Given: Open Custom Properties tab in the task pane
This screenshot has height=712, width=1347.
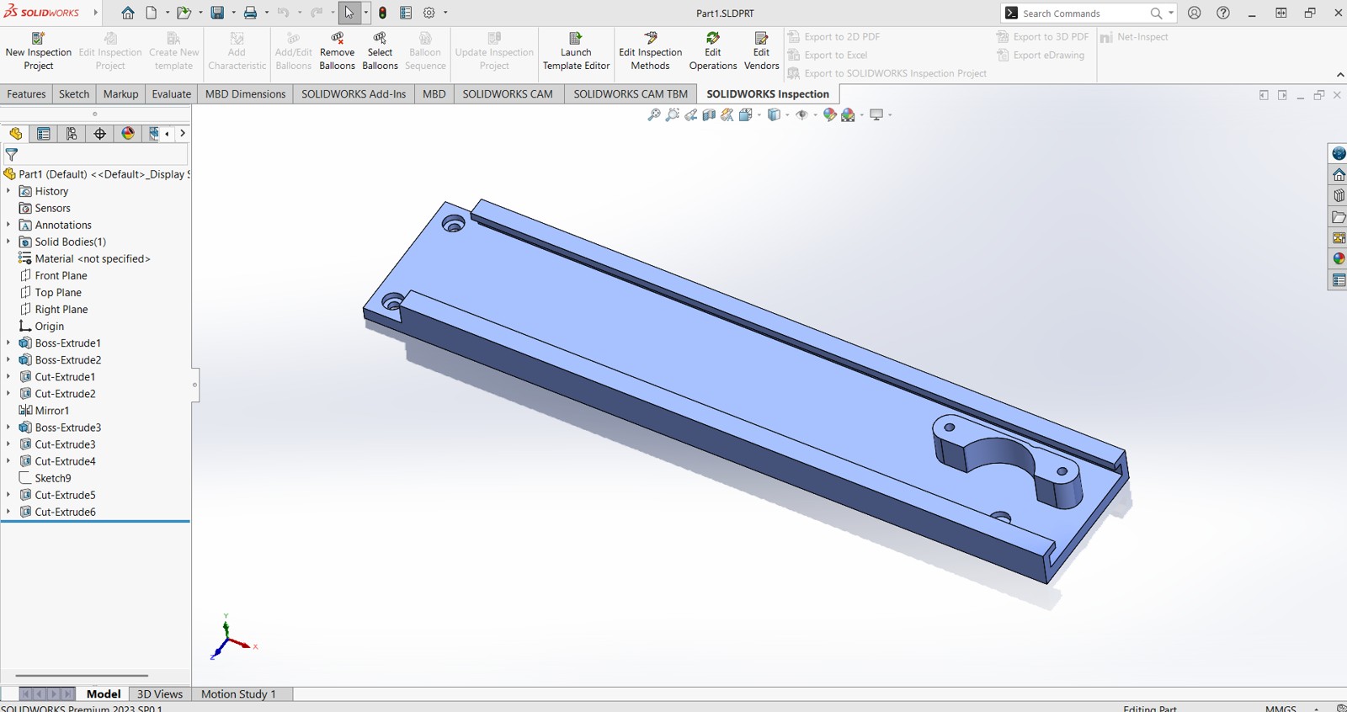Looking at the screenshot, I should pyautogui.click(x=1339, y=279).
